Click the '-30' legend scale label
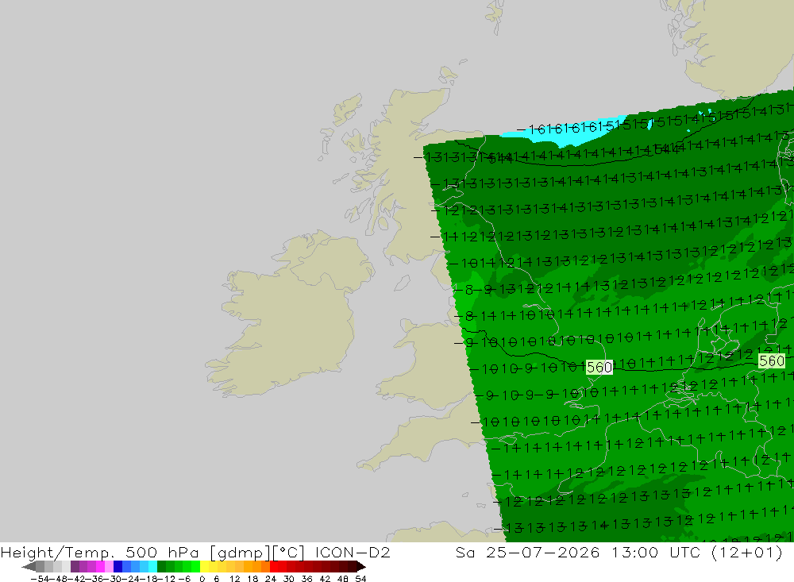Image resolution: width=794 pixels, height=582 pixels. pyautogui.click(x=114, y=579)
